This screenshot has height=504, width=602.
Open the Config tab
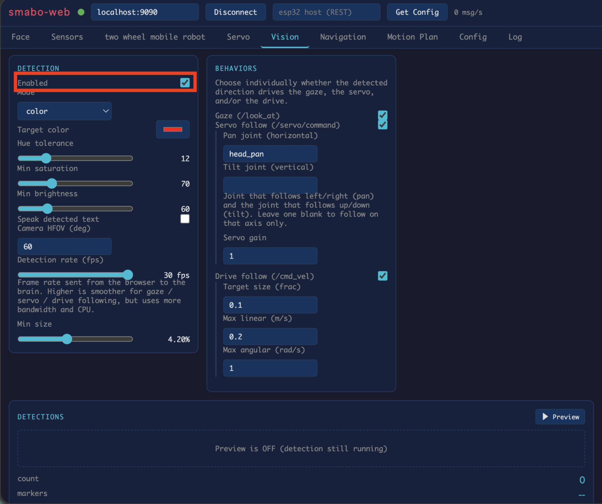pos(473,37)
